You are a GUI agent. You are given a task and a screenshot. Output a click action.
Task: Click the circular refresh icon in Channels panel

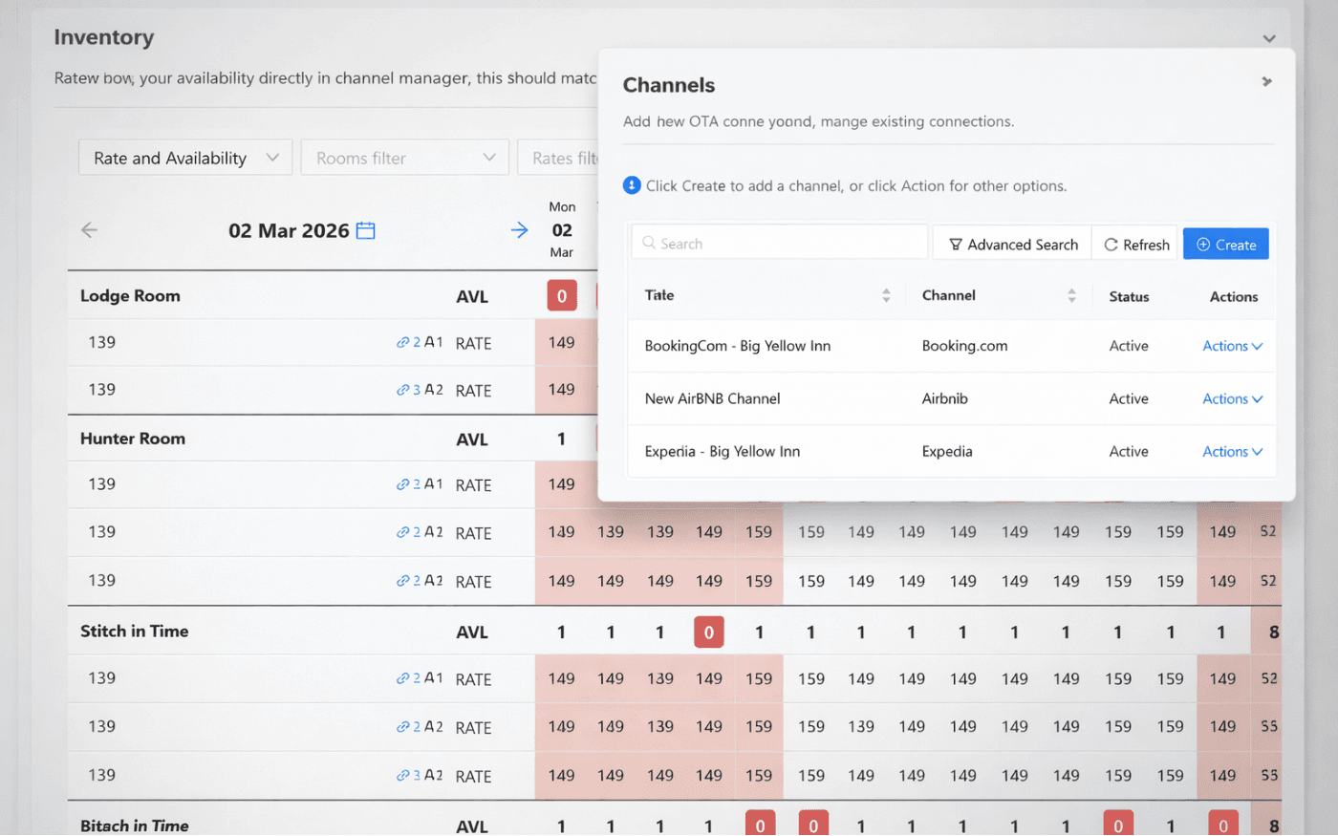(1111, 244)
